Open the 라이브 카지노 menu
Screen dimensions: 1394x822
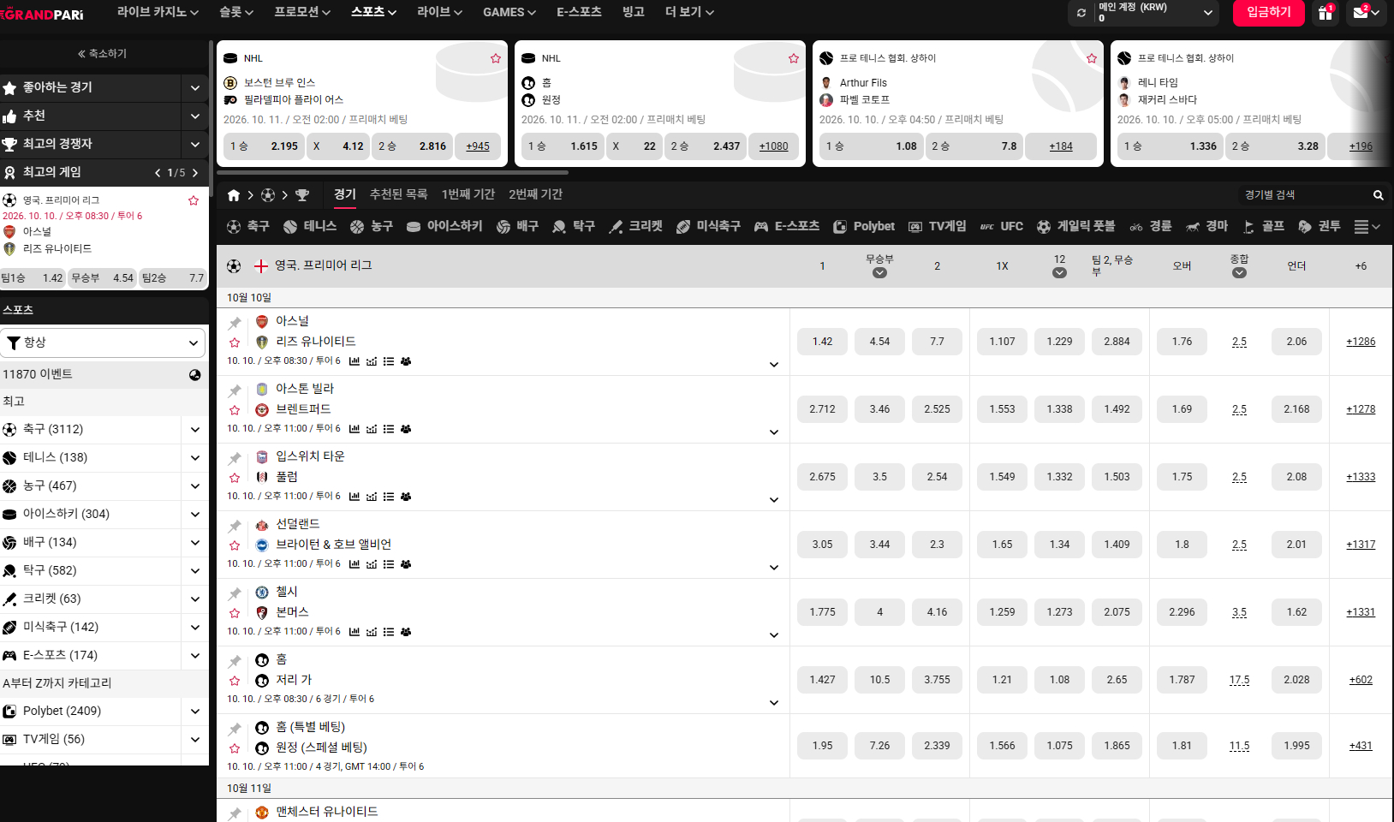pyautogui.click(x=158, y=12)
